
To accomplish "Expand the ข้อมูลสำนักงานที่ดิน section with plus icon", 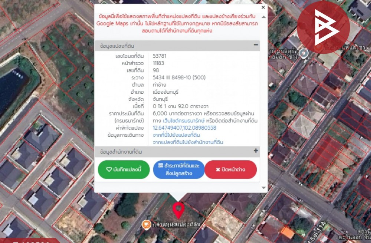I will click(256, 151).
